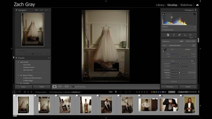Collapse the Navigator panel
The height and width of the screenshot is (119, 212).
point(16,10)
